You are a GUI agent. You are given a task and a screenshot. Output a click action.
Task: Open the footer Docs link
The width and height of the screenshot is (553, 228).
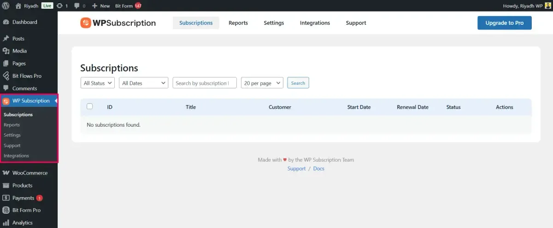click(x=319, y=169)
